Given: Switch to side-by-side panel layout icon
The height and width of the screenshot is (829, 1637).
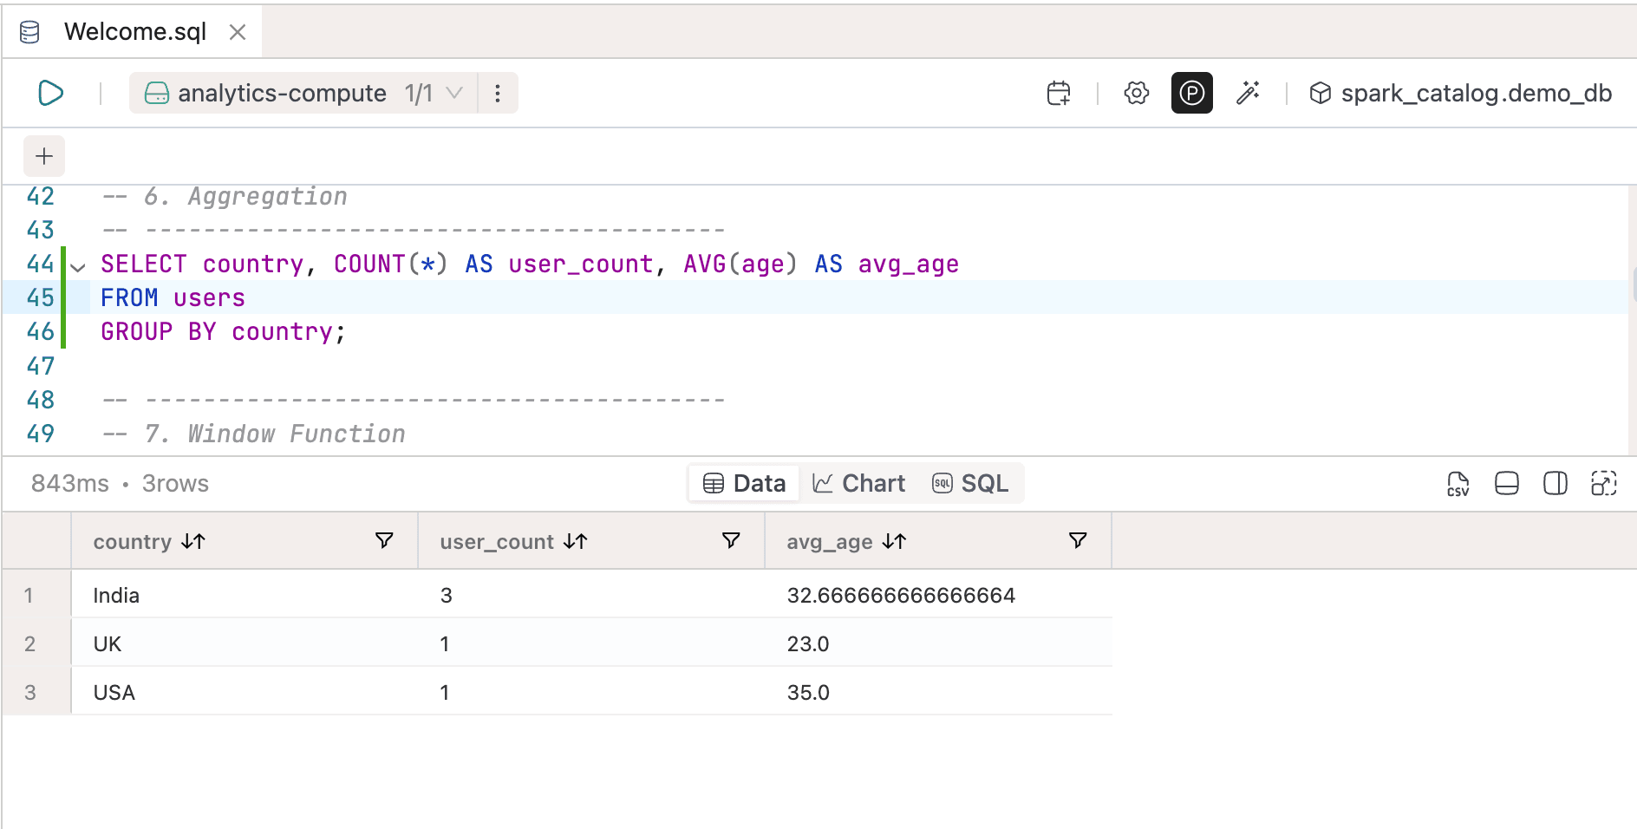Looking at the screenshot, I should 1555,484.
